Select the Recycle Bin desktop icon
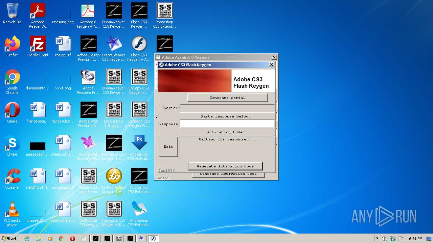The width and height of the screenshot is (433, 243). tap(12, 14)
